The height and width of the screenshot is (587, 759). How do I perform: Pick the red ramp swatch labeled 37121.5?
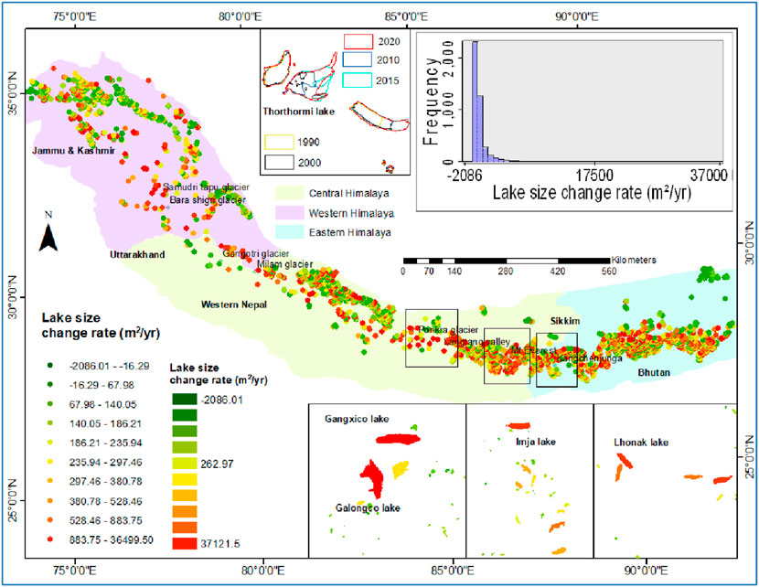pyautogui.click(x=185, y=543)
